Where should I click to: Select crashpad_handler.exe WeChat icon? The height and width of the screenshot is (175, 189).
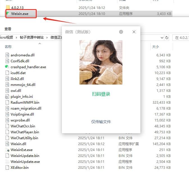7,67
